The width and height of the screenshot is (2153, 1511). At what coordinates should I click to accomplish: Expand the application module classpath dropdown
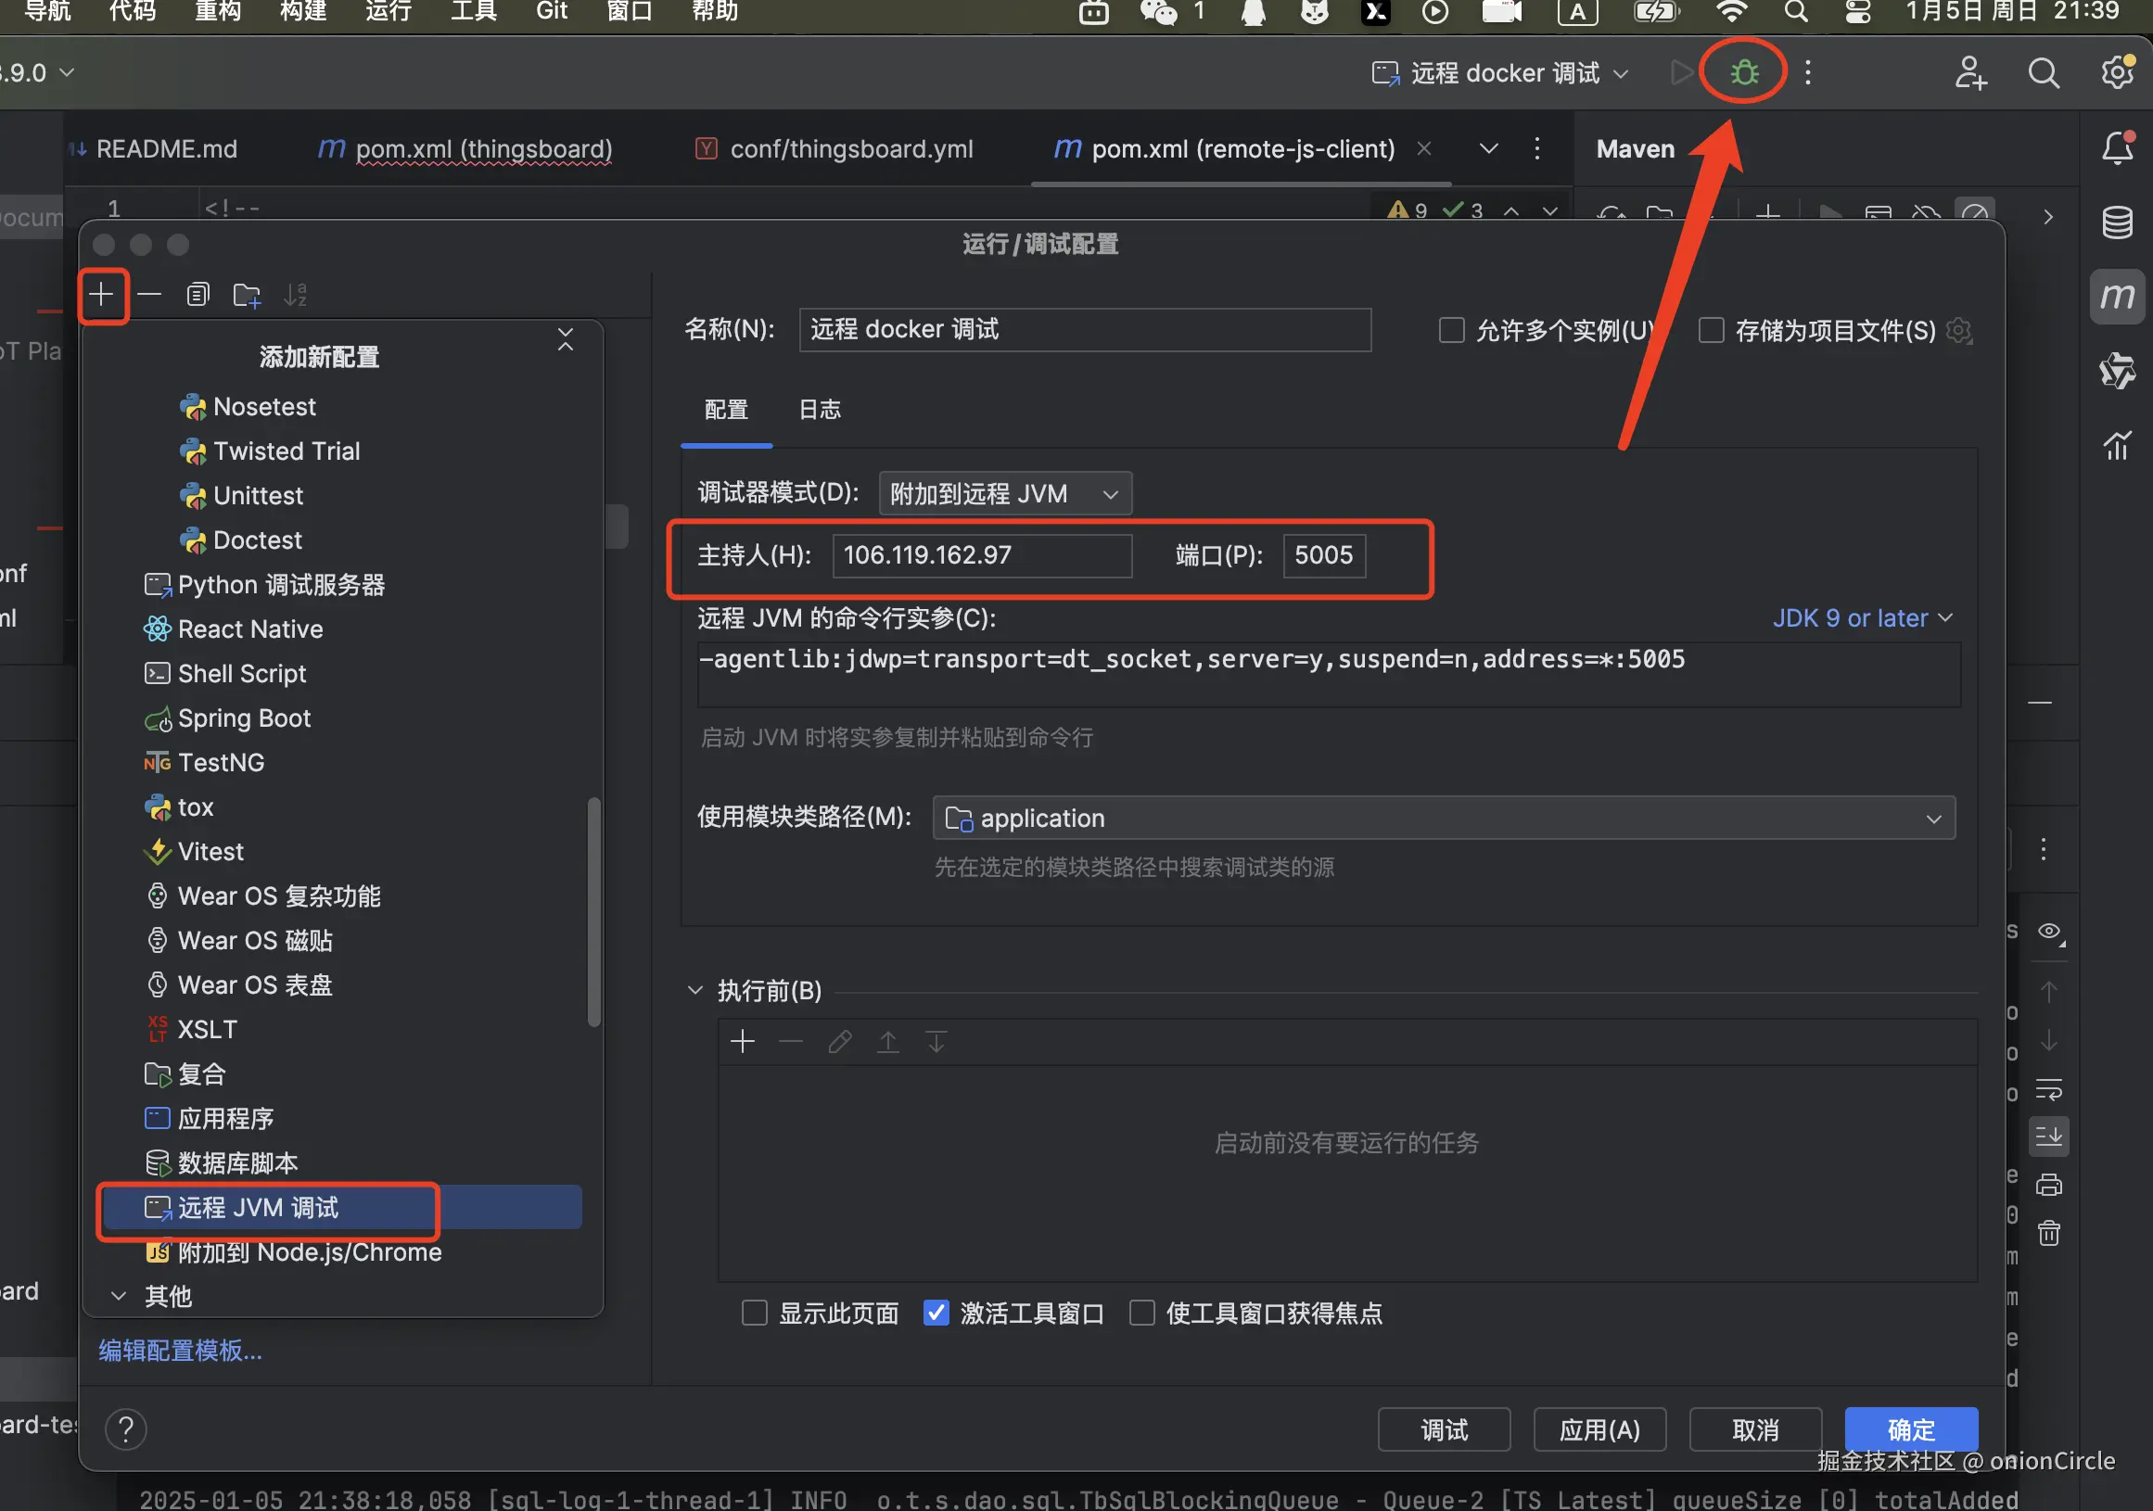click(1443, 819)
